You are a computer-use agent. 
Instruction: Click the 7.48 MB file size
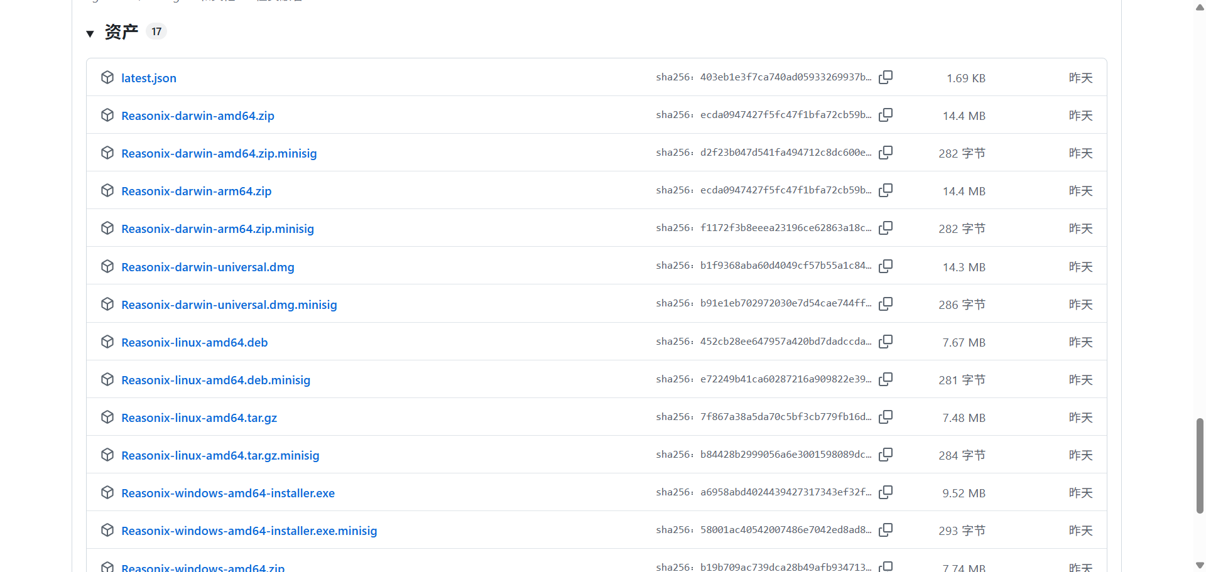tap(964, 418)
